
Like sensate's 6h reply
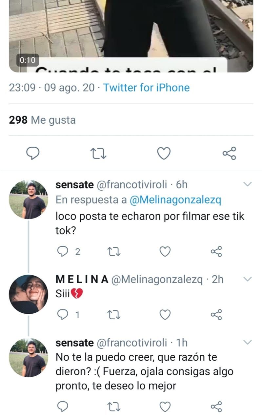coord(165,252)
